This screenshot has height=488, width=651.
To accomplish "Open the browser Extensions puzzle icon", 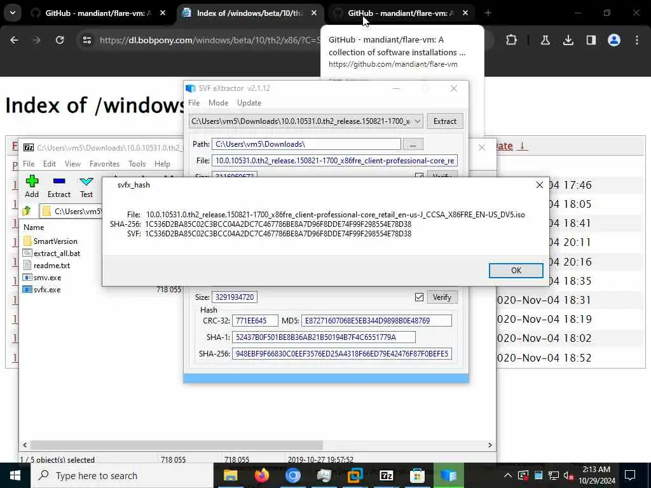I will (512, 40).
